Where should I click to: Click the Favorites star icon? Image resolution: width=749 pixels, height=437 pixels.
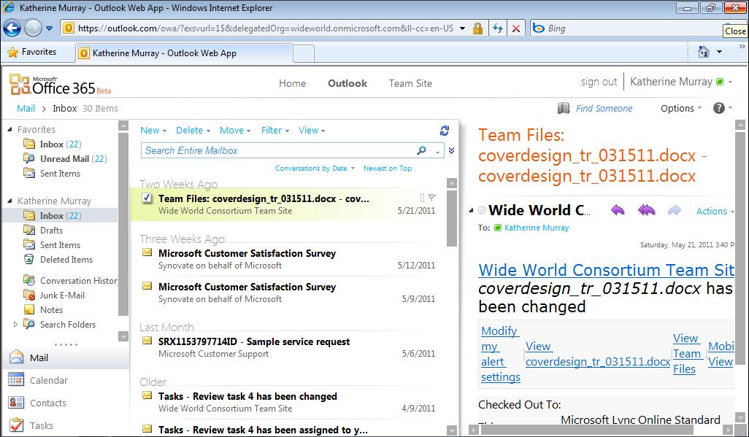tap(13, 52)
